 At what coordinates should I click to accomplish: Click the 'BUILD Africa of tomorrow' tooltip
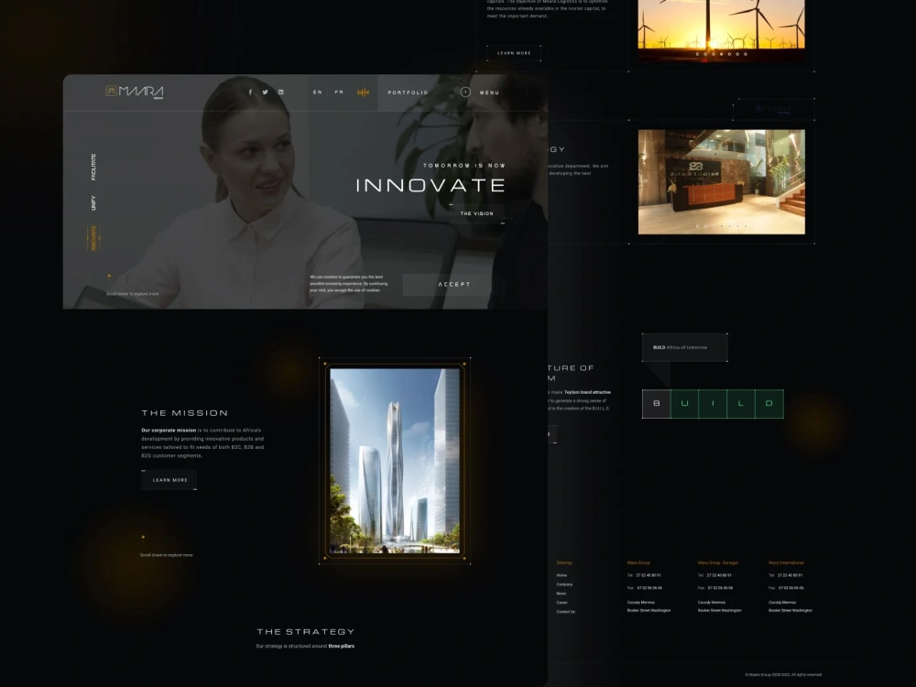pos(684,347)
